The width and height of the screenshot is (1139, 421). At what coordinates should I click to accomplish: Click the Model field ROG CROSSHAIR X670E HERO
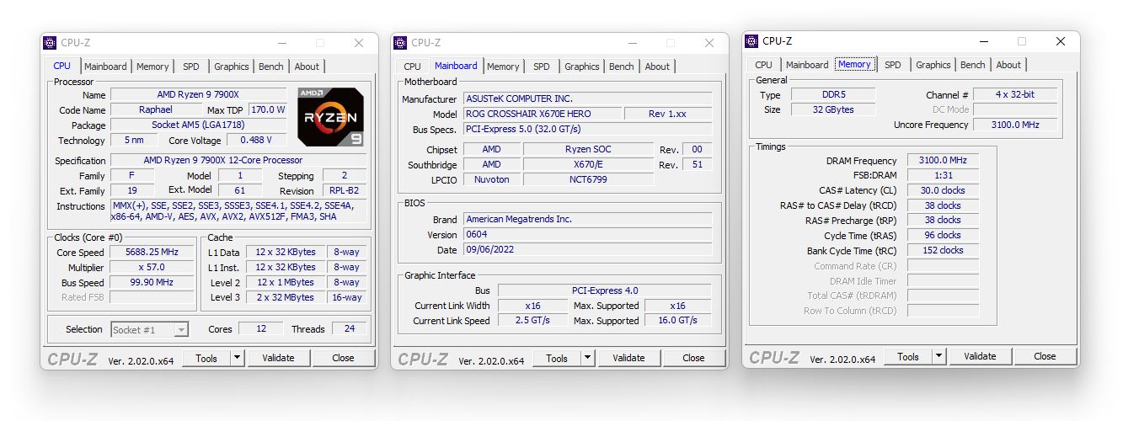click(543, 114)
